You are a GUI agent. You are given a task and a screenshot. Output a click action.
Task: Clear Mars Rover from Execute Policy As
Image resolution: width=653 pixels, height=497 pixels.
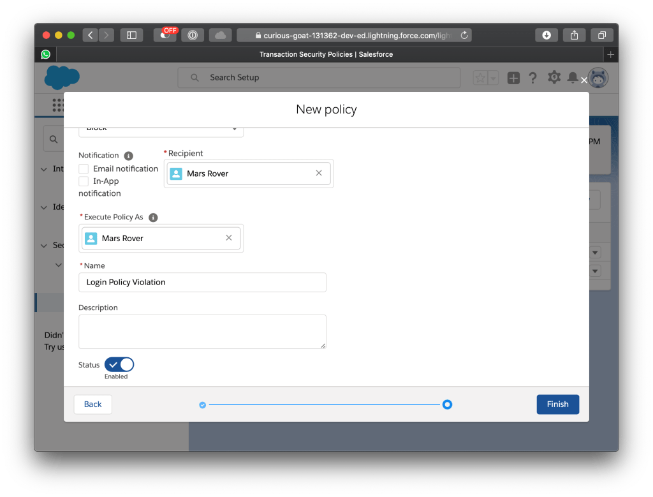(x=229, y=238)
